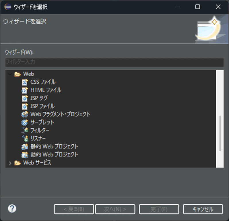The height and width of the screenshot is (221, 229).
Task: Click the wizard list scrollbar thumb
Action: click(x=220, y=133)
